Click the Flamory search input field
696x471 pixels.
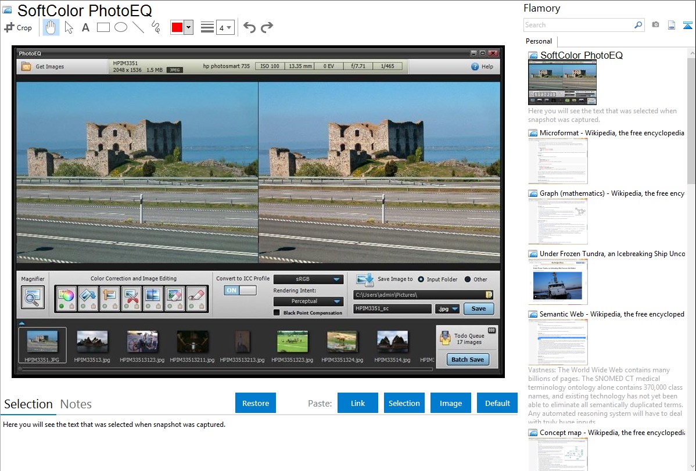[579, 25]
